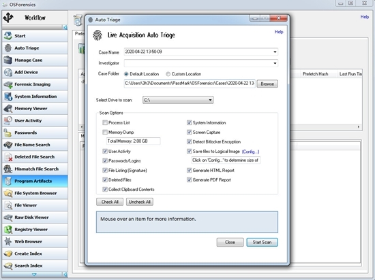Select the Add Device icon

8,72
